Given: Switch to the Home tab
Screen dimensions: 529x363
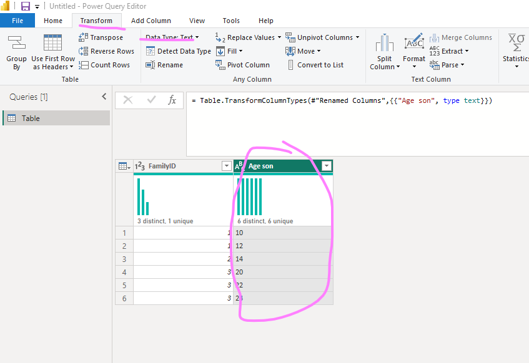Looking at the screenshot, I should pos(53,21).
